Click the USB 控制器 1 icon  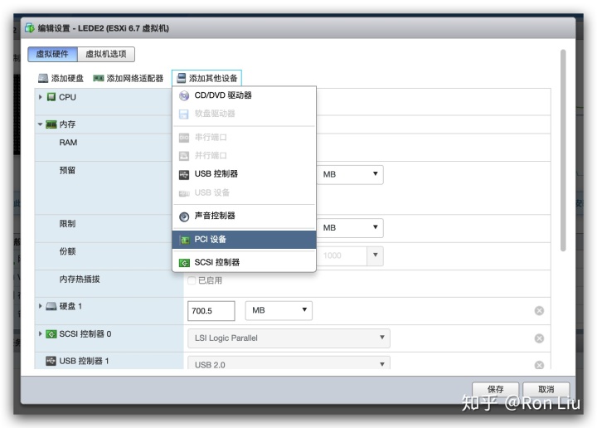tap(51, 361)
